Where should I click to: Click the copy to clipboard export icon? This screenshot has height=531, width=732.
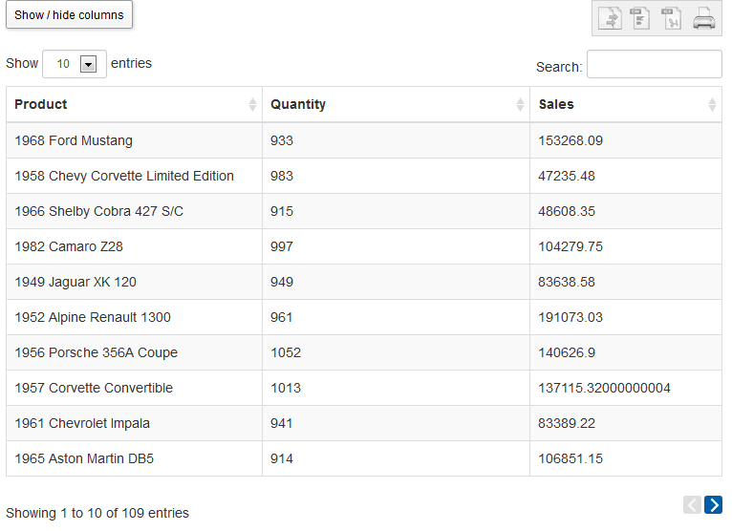tap(610, 19)
